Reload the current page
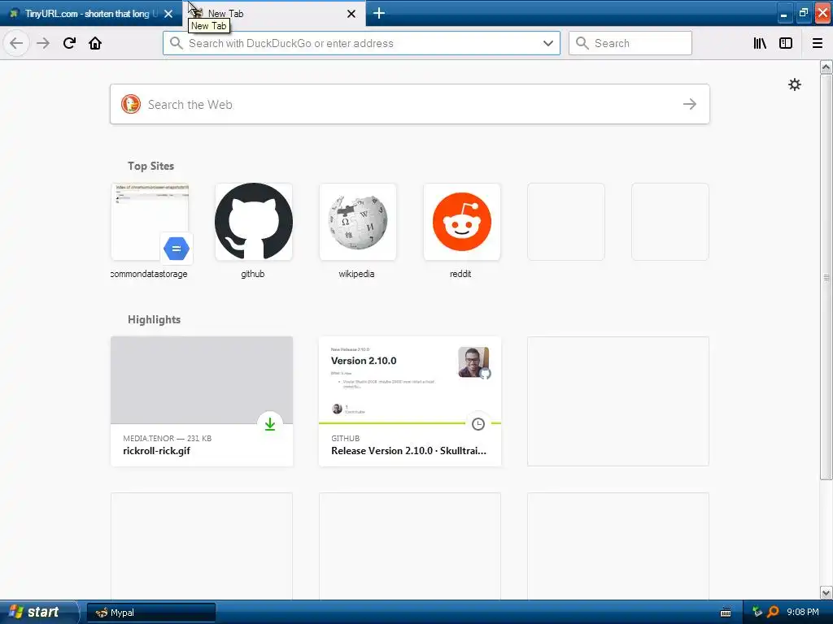 [69, 43]
